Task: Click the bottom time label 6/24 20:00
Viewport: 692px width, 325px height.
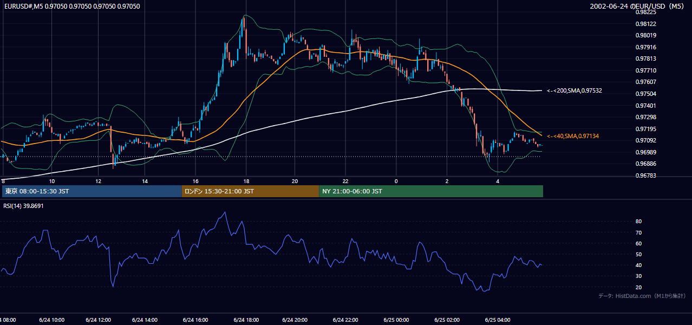Action: pyautogui.click(x=295, y=320)
